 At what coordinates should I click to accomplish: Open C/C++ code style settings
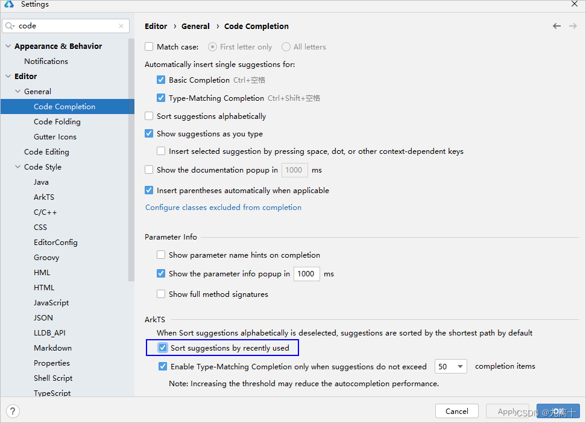click(x=45, y=212)
